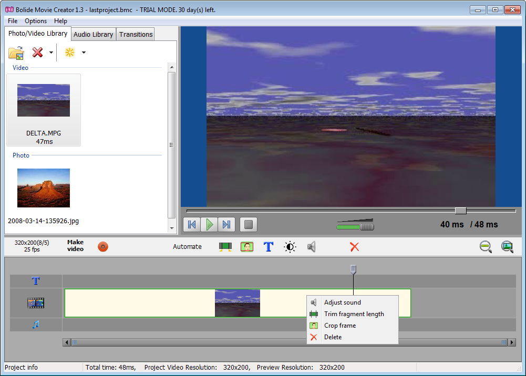Click the text track T icon

(x=36, y=281)
